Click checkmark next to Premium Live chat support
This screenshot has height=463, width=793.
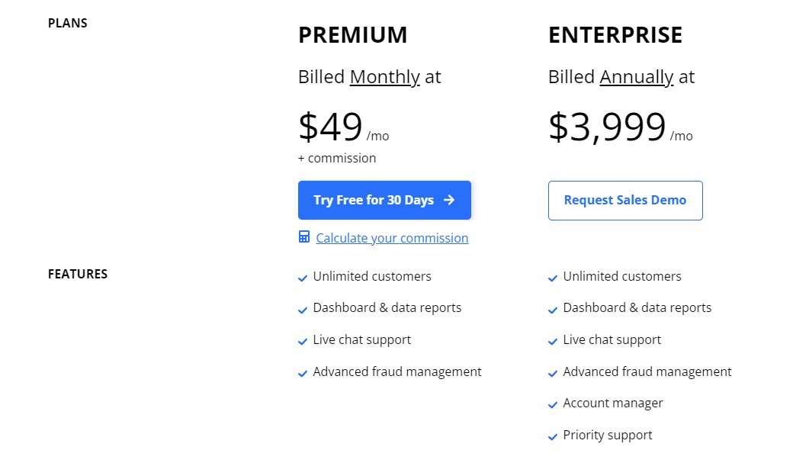point(303,342)
